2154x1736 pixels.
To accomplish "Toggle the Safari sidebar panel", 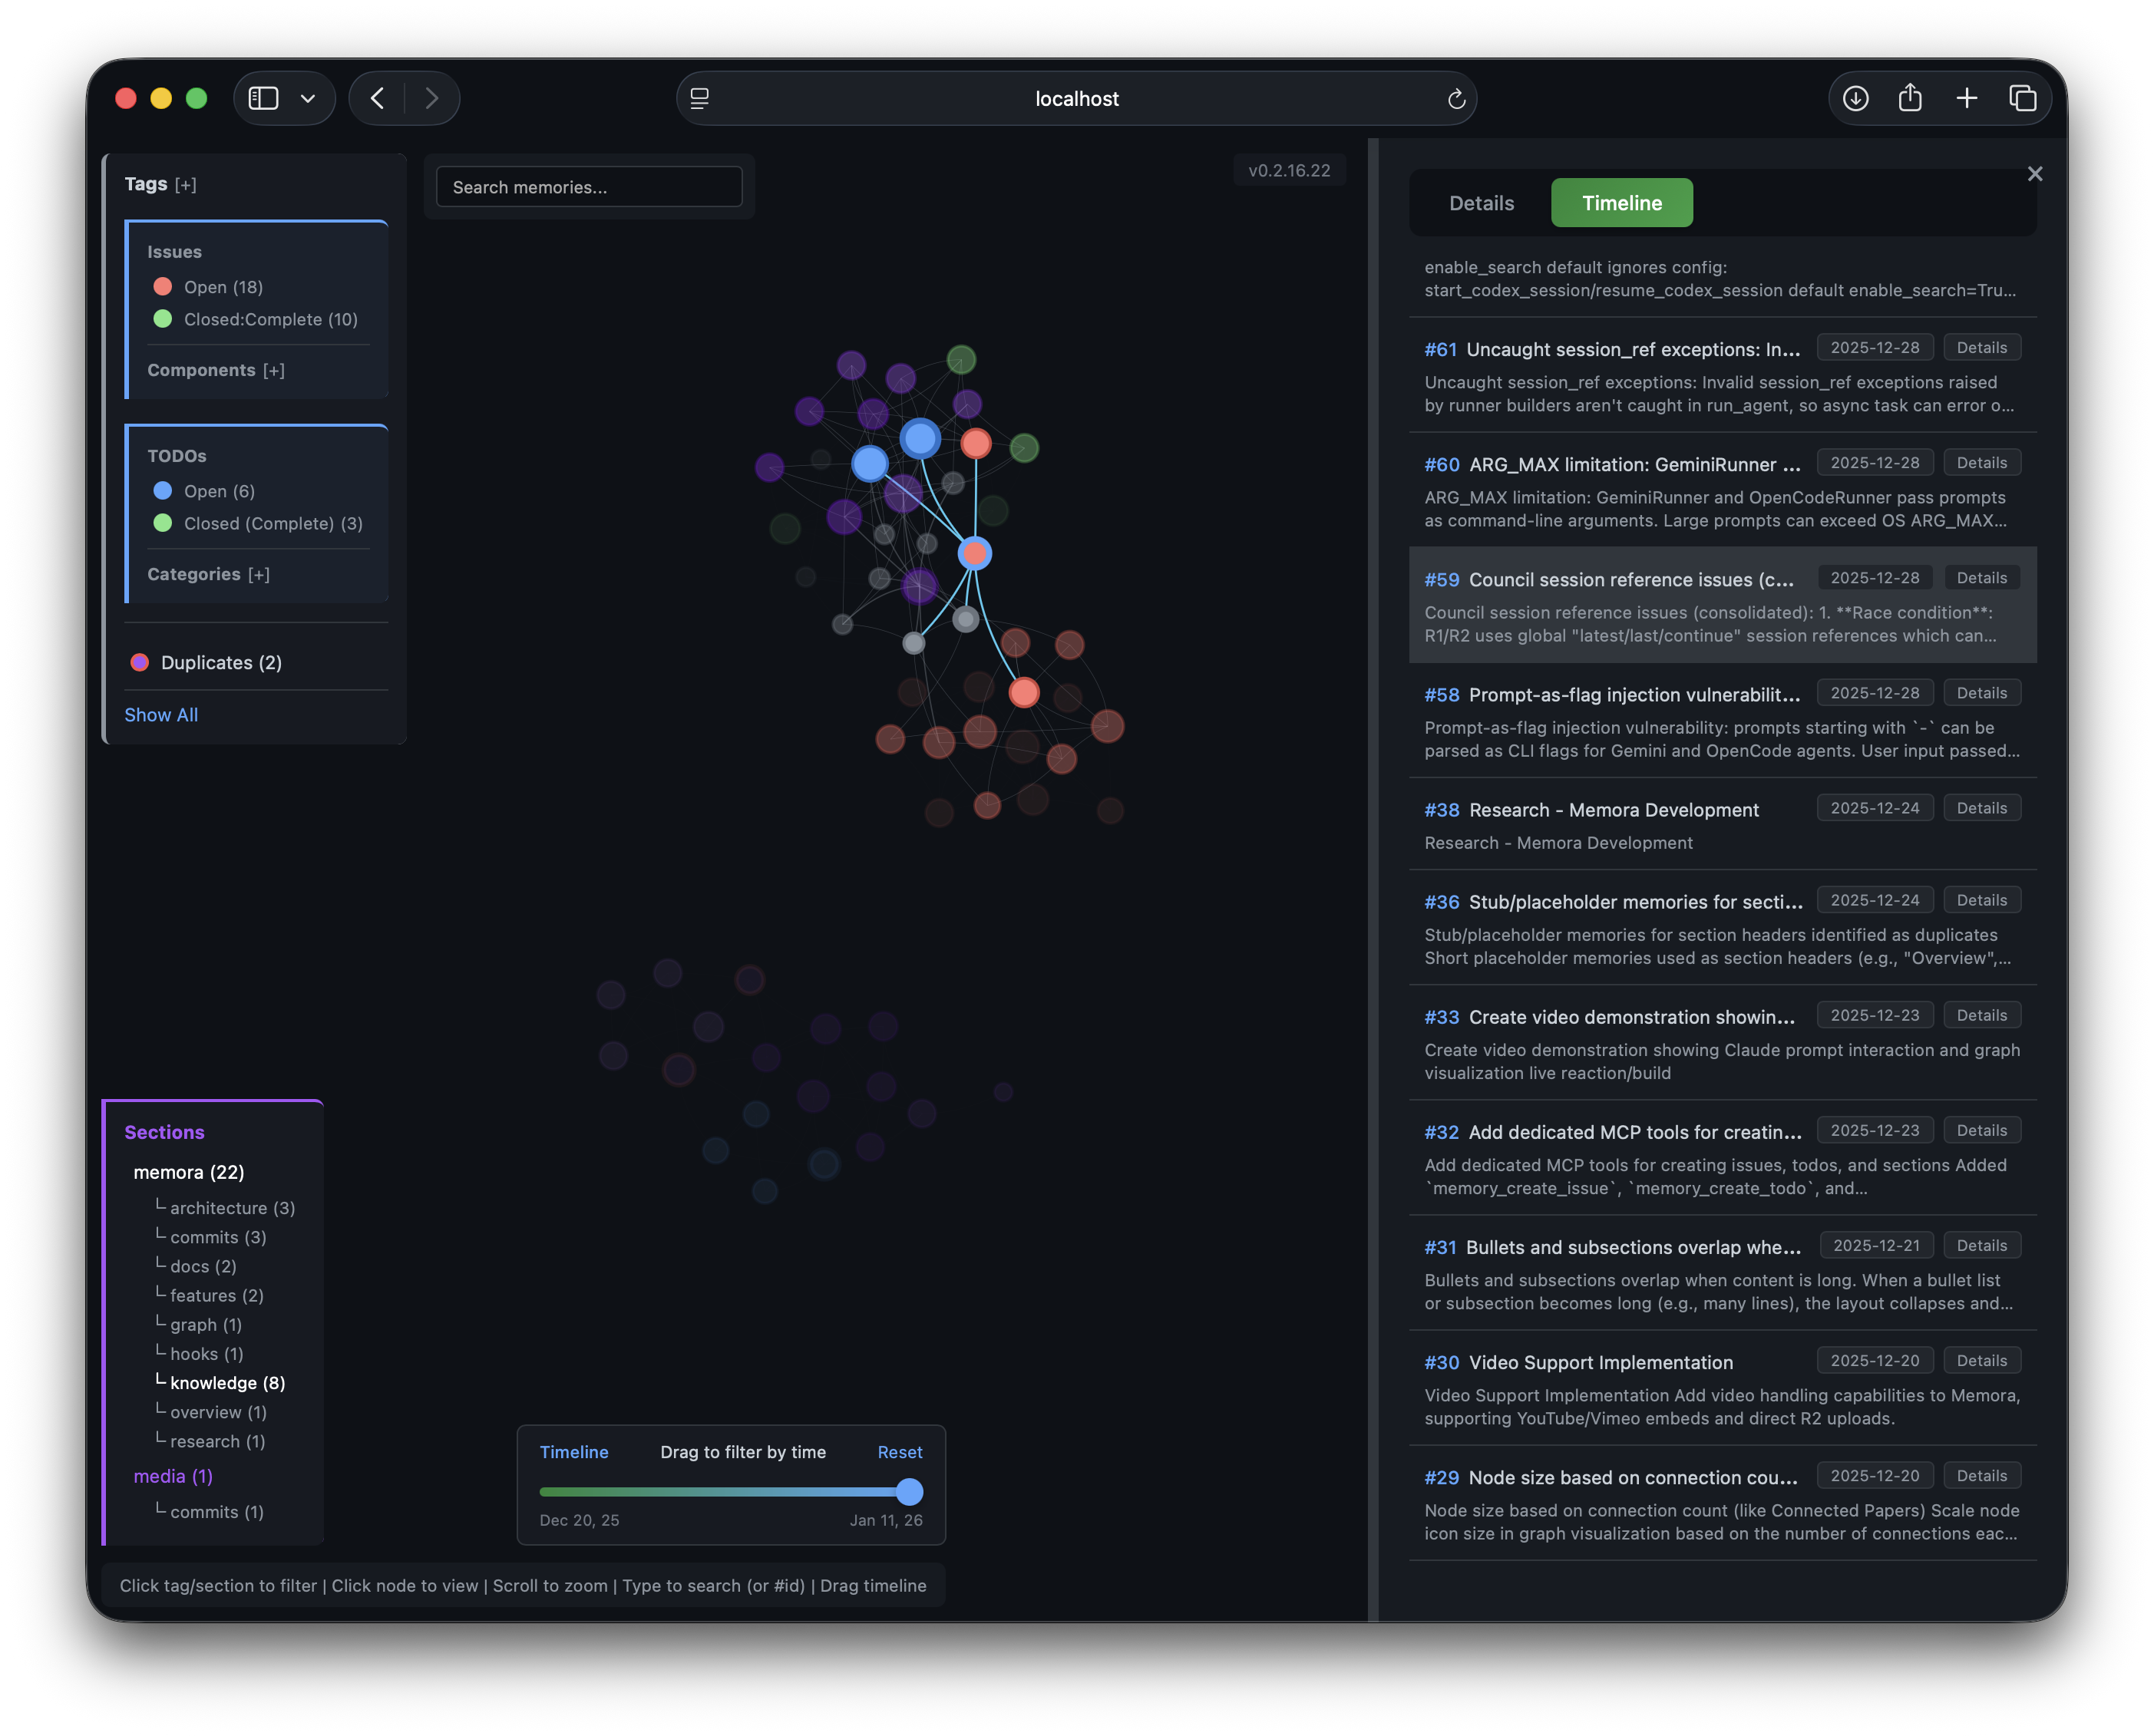I will click(263, 98).
